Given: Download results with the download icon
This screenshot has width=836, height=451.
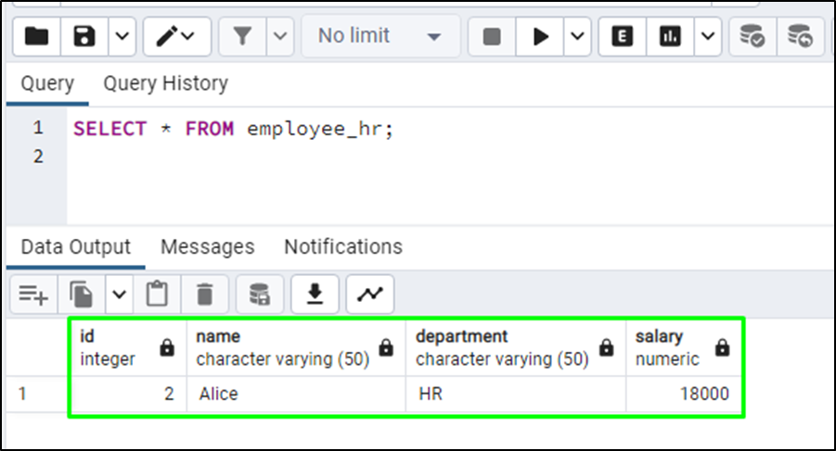Looking at the screenshot, I should [315, 294].
